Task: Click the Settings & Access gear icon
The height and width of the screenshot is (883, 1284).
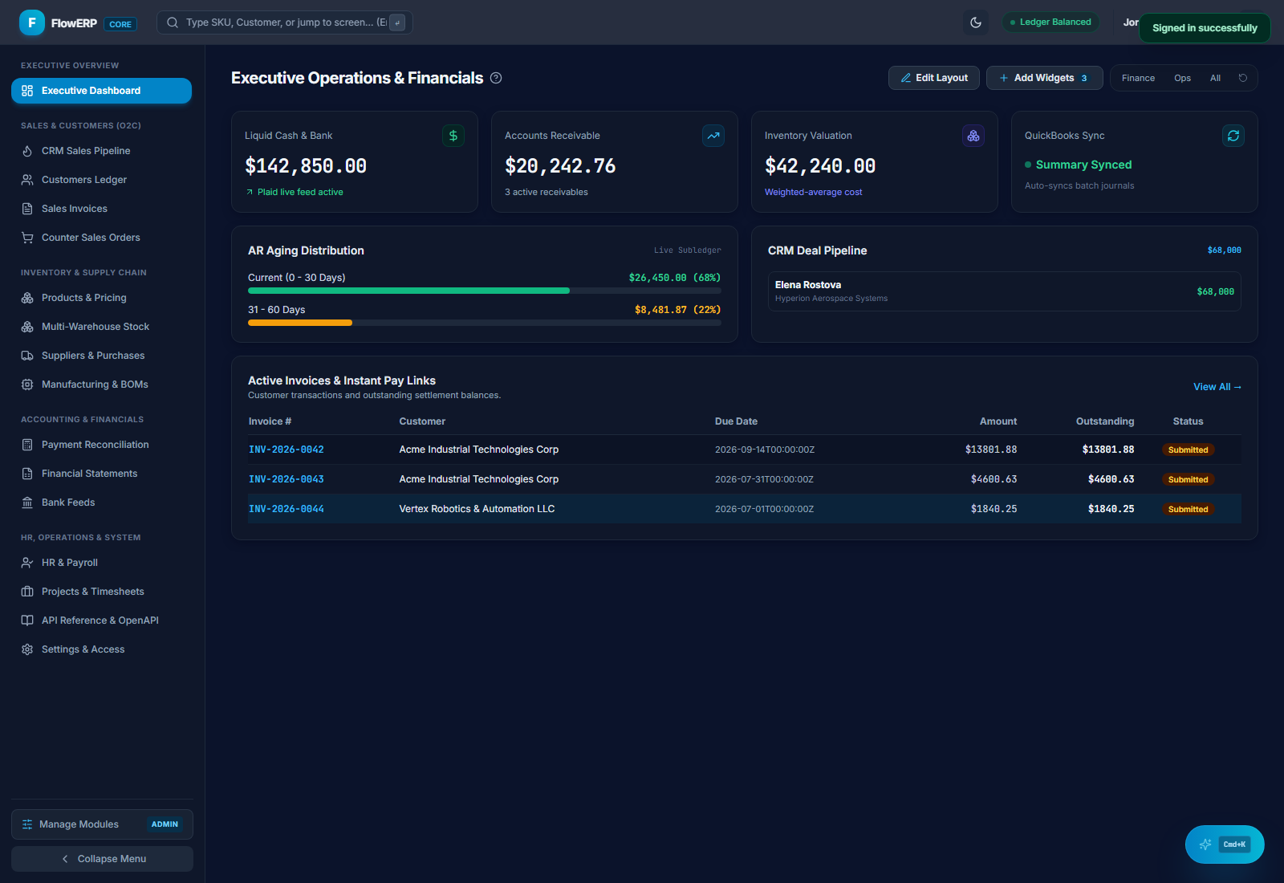Action: click(27, 649)
